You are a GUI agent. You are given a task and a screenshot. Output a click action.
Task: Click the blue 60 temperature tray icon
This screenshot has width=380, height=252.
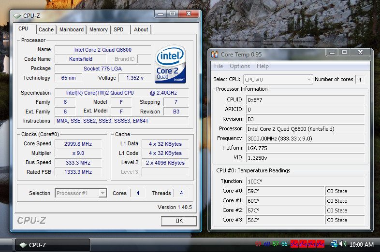(267, 244)
